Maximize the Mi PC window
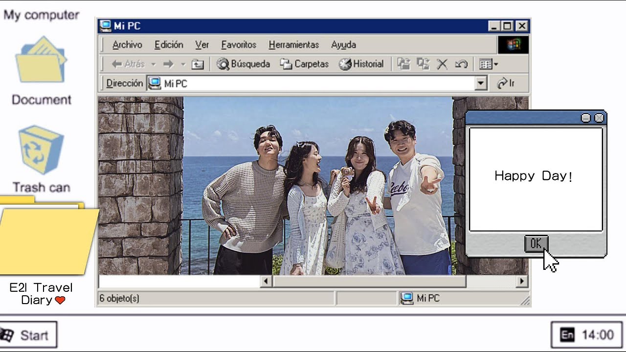The width and height of the screenshot is (626, 352). [x=508, y=26]
